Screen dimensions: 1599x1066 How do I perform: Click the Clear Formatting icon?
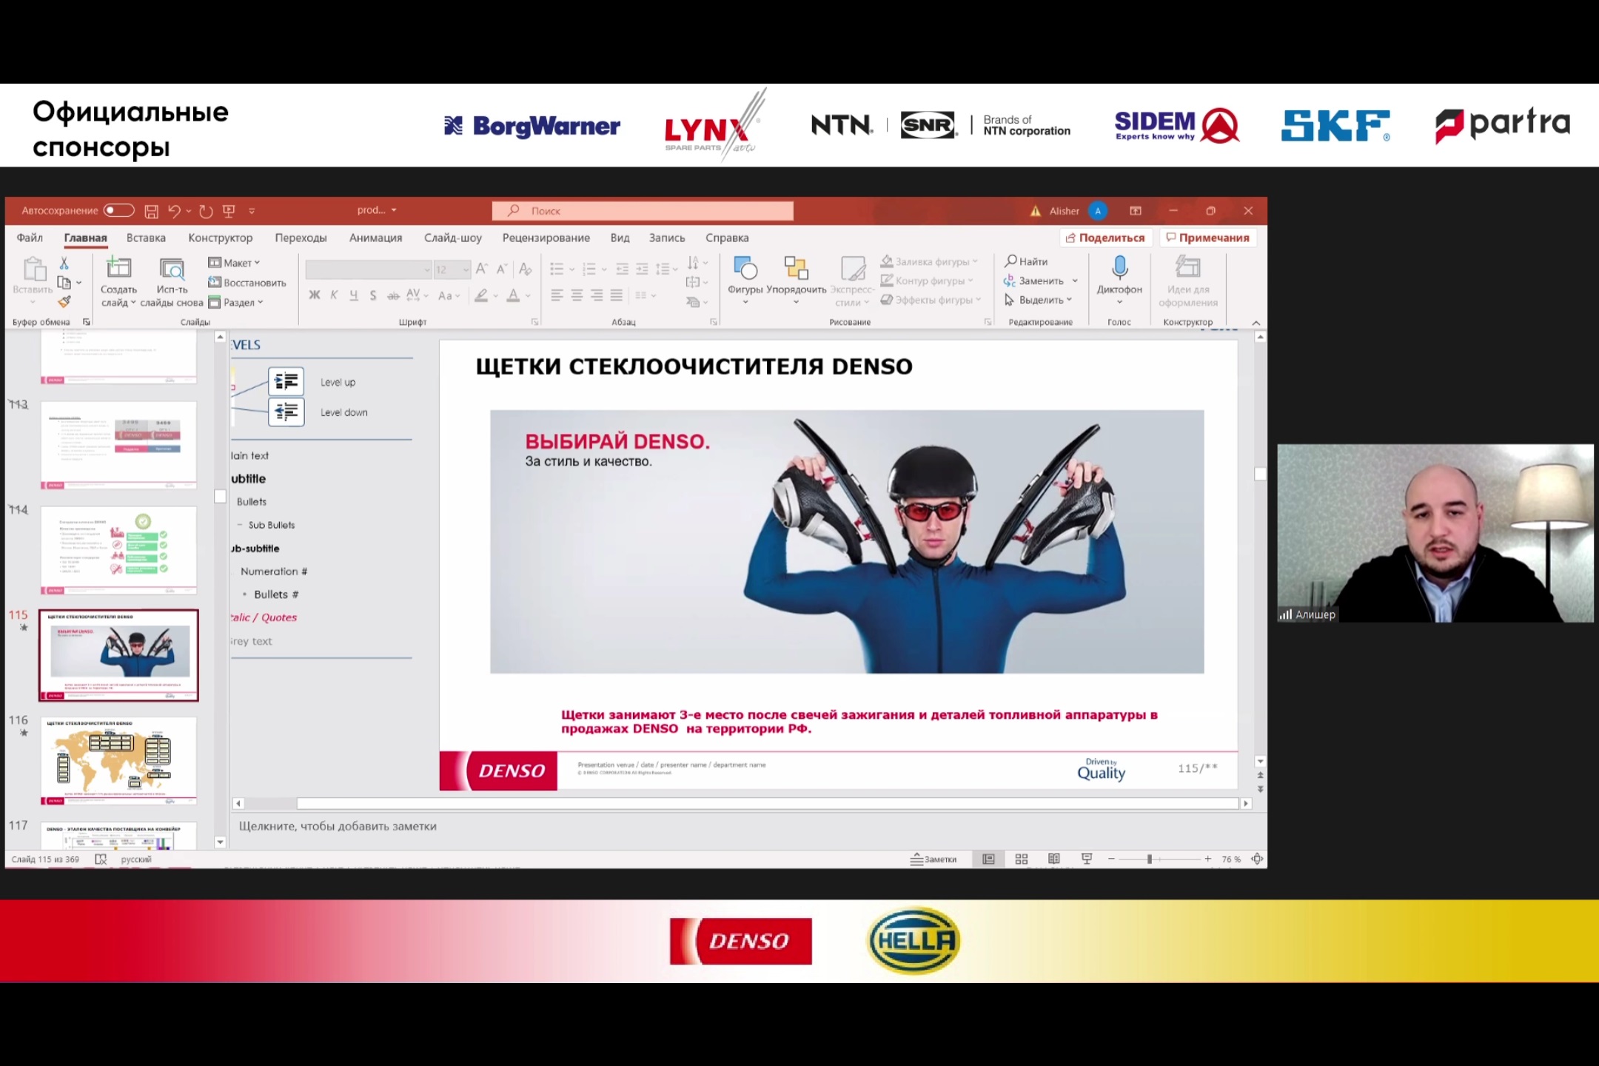(526, 269)
